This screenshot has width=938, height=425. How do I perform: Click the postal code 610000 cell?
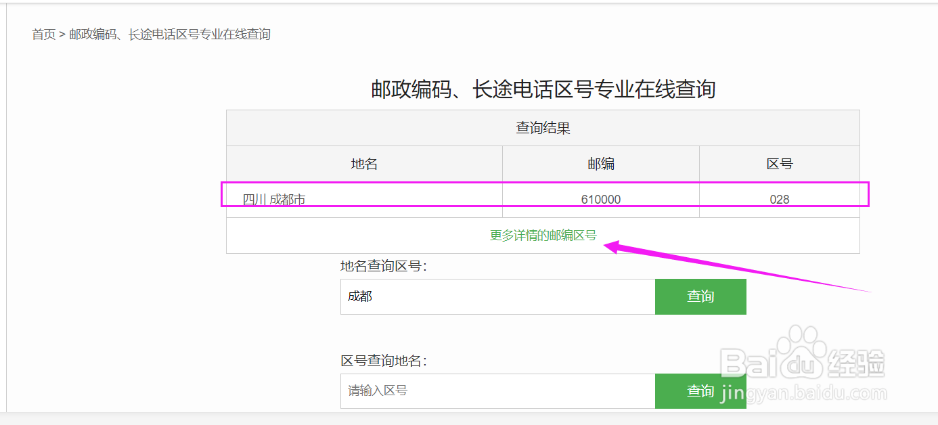[x=600, y=200]
